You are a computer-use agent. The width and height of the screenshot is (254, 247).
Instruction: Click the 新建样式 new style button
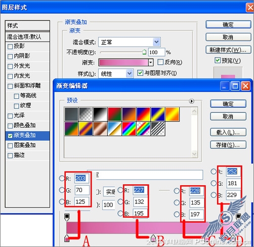point(228,50)
